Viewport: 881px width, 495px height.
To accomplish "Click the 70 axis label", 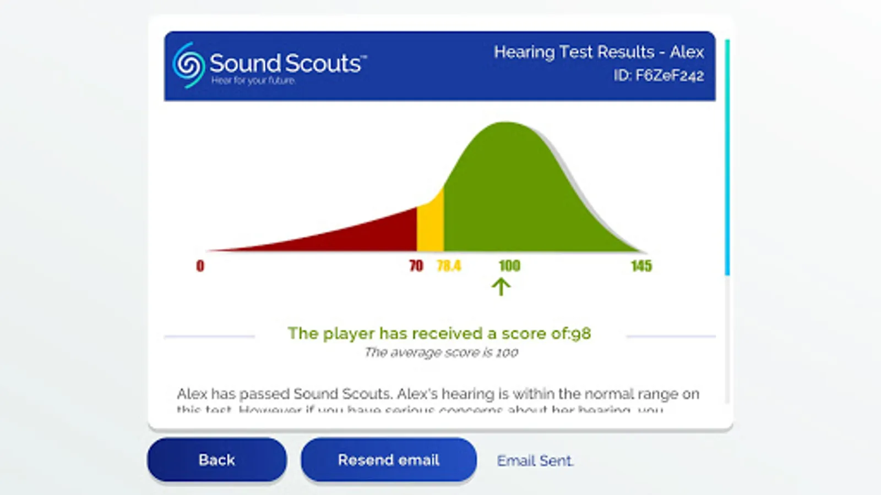I will (416, 266).
